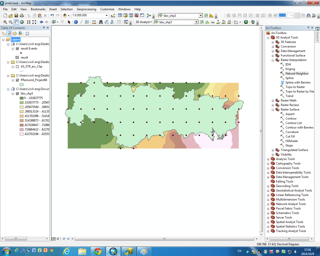
Task: Switch to Data View button at map bottom
Action: click(53, 239)
